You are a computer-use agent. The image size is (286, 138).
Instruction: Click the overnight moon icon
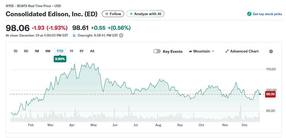click(x=74, y=35)
